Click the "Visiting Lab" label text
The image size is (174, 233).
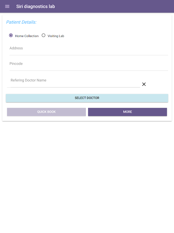click(x=56, y=36)
